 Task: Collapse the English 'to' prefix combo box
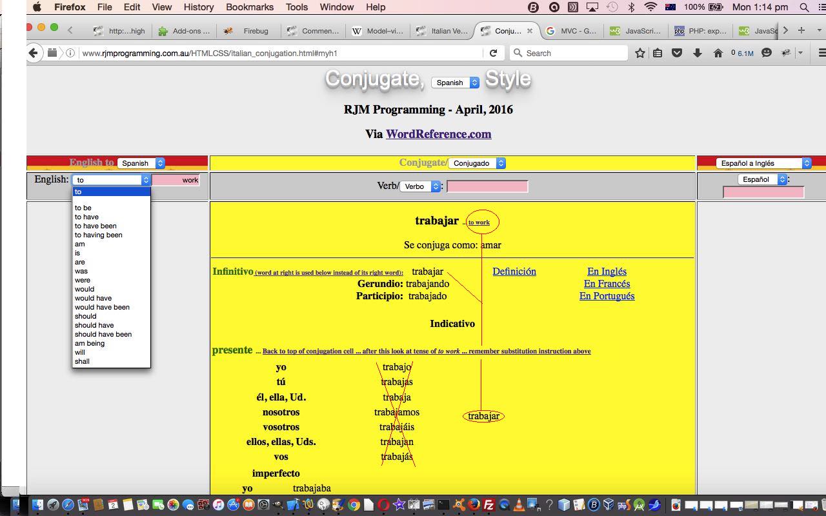(x=111, y=180)
